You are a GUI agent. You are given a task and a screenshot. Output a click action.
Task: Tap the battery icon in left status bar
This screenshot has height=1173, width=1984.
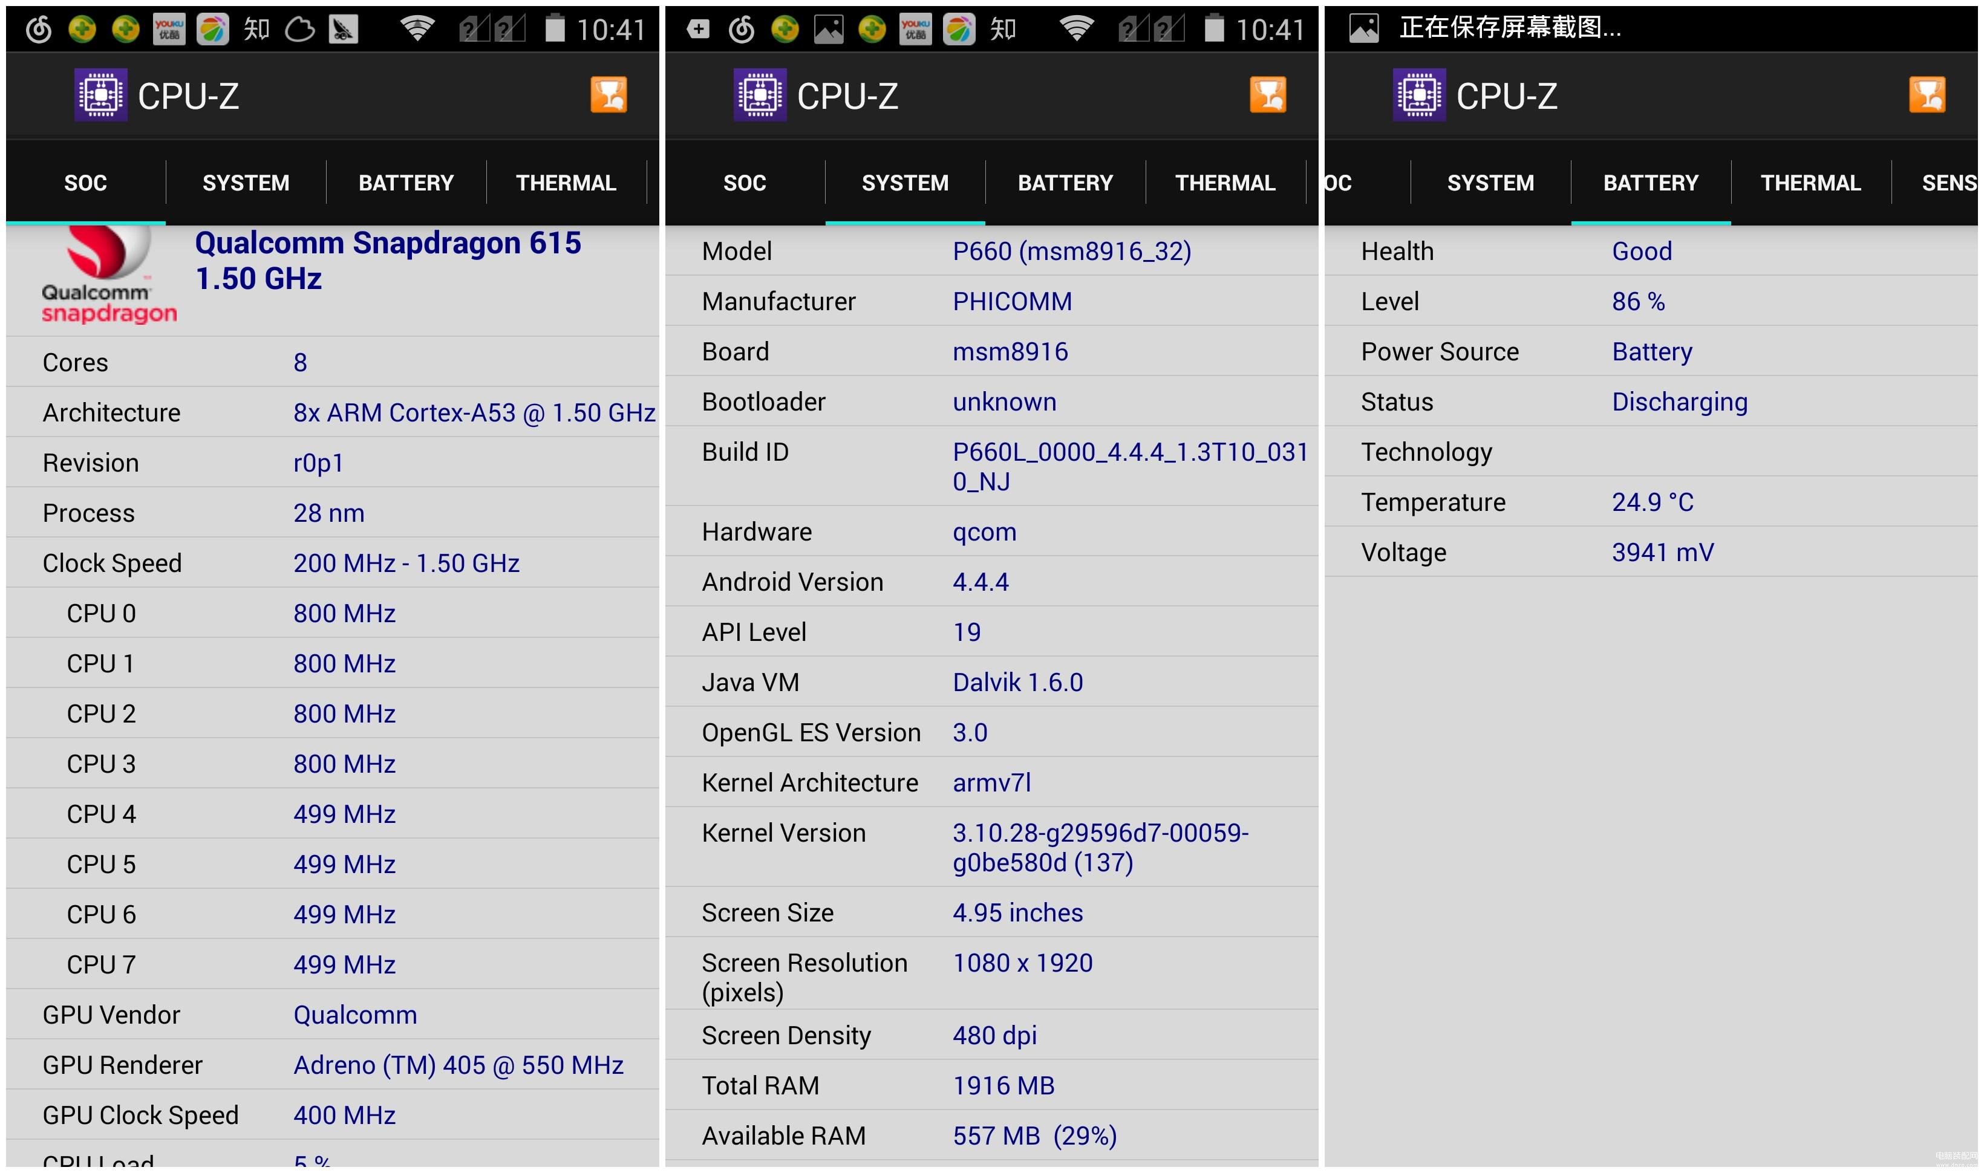[x=555, y=28]
